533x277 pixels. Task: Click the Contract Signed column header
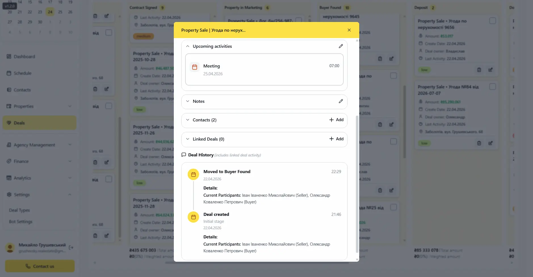pos(143,8)
